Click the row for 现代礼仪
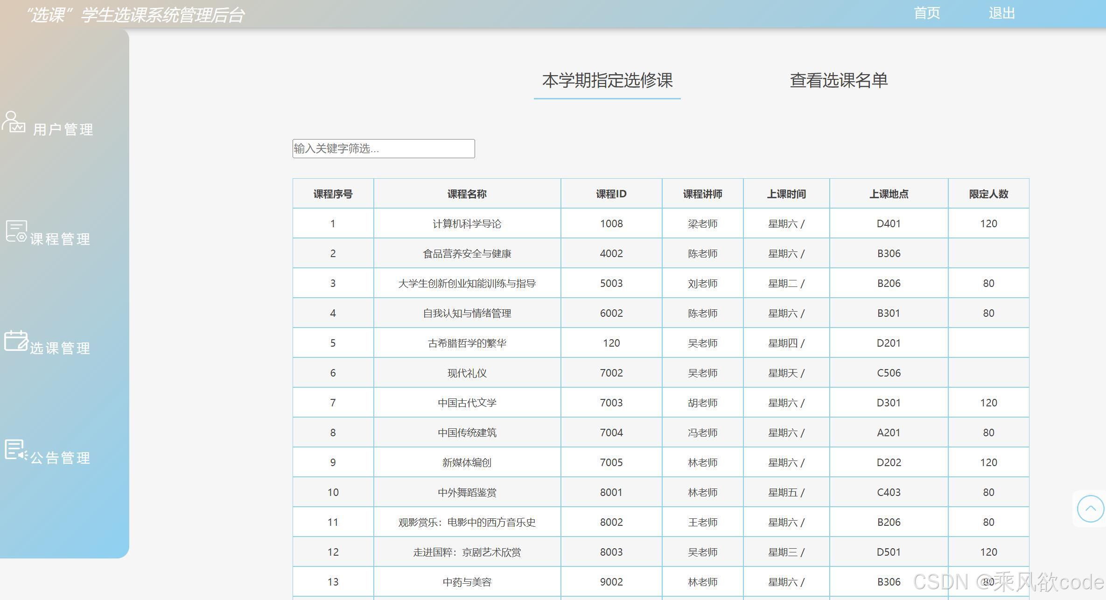 pos(466,372)
